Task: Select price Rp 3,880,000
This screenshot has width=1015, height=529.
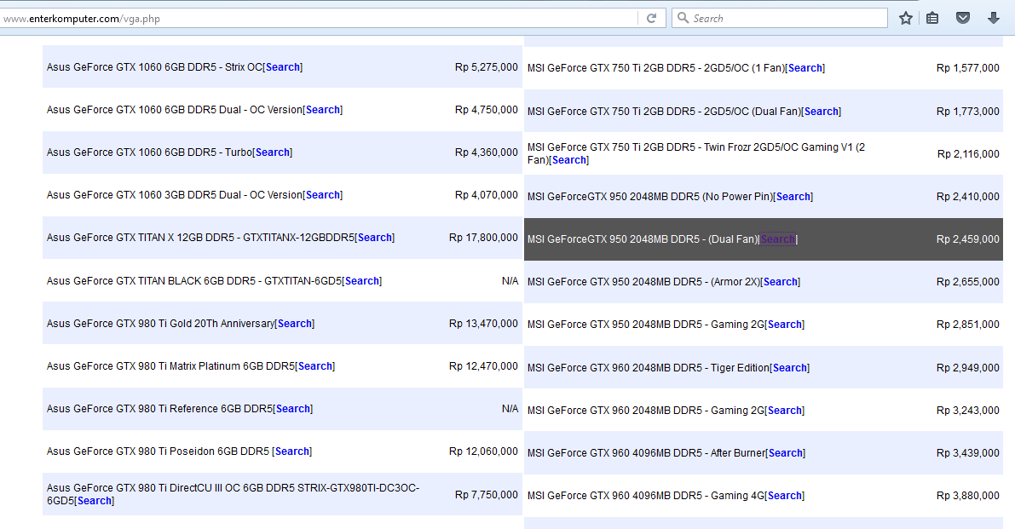Action: coord(968,496)
